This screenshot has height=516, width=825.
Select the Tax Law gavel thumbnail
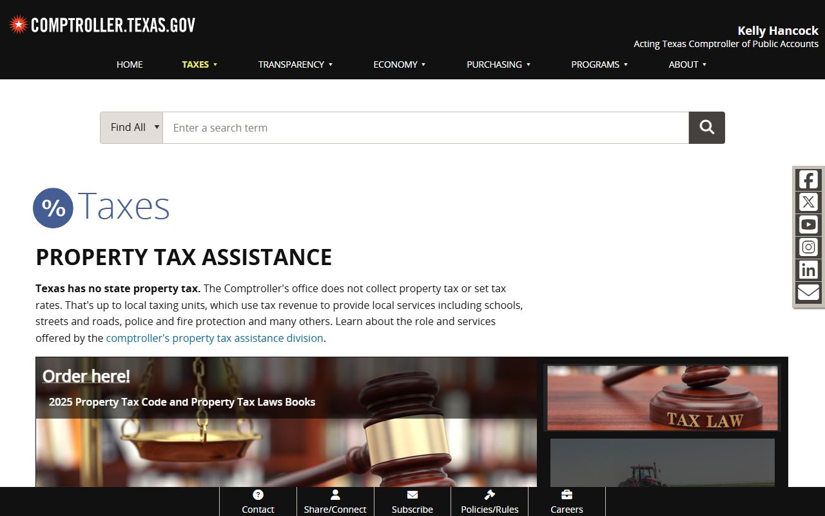(x=663, y=398)
